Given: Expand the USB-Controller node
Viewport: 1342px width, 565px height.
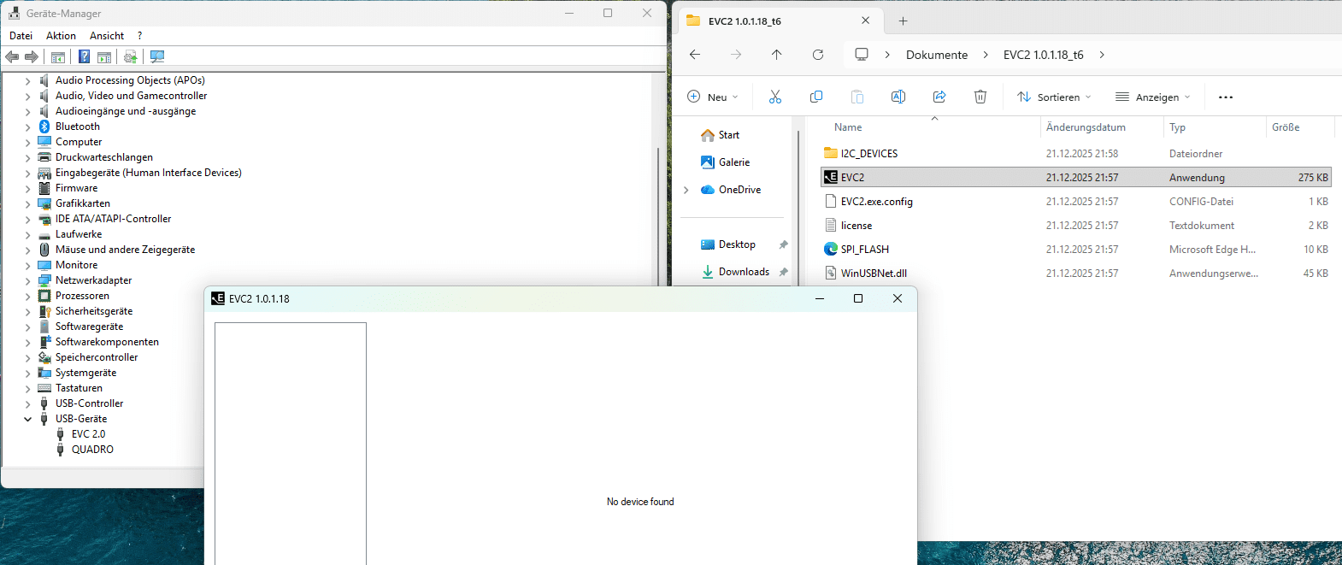Looking at the screenshot, I should pyautogui.click(x=27, y=403).
